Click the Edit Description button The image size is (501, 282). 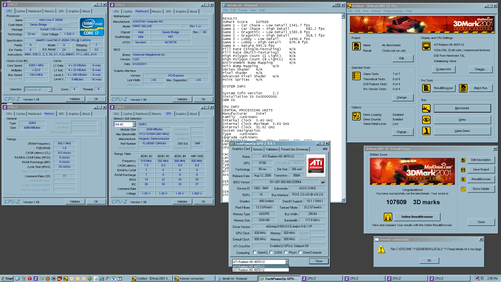click(x=481, y=160)
